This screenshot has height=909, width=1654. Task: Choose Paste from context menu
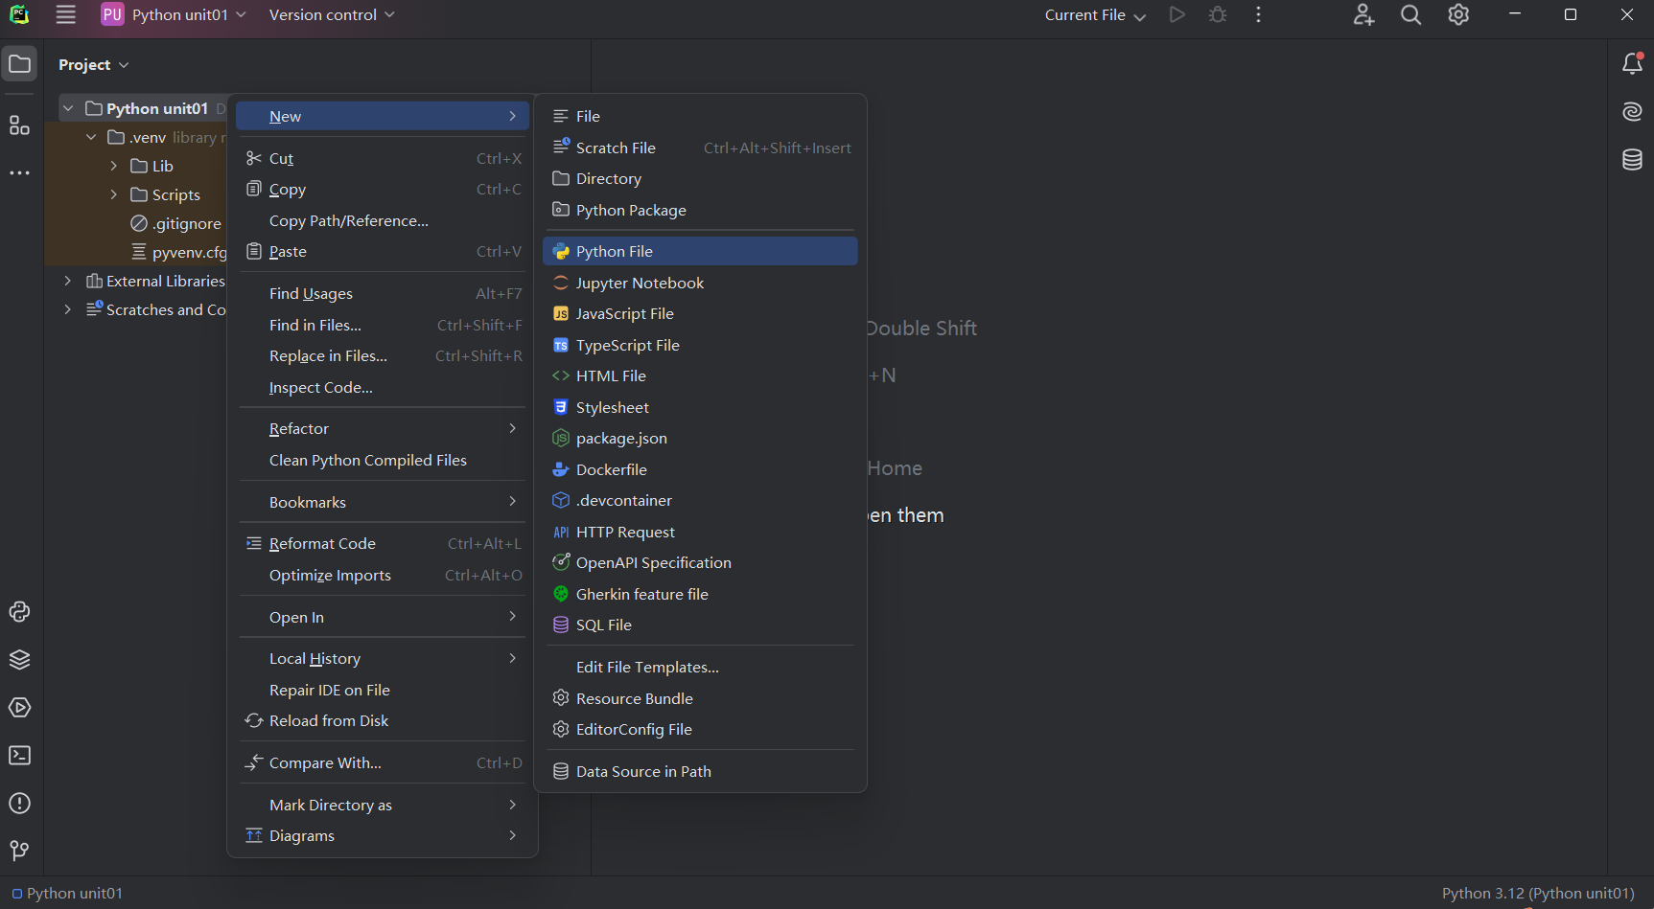point(384,252)
